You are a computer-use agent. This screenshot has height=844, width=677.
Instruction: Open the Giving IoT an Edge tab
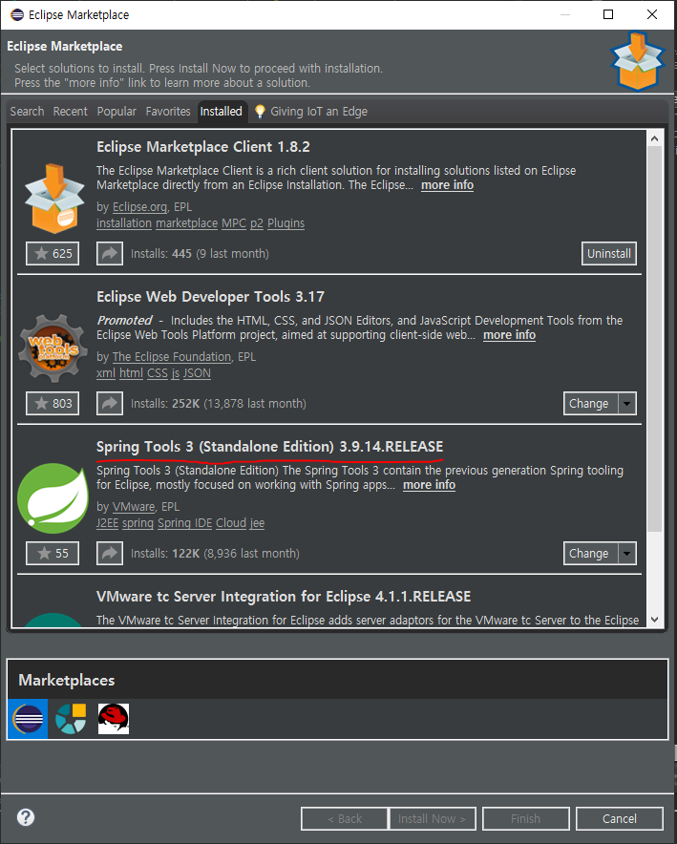319,112
